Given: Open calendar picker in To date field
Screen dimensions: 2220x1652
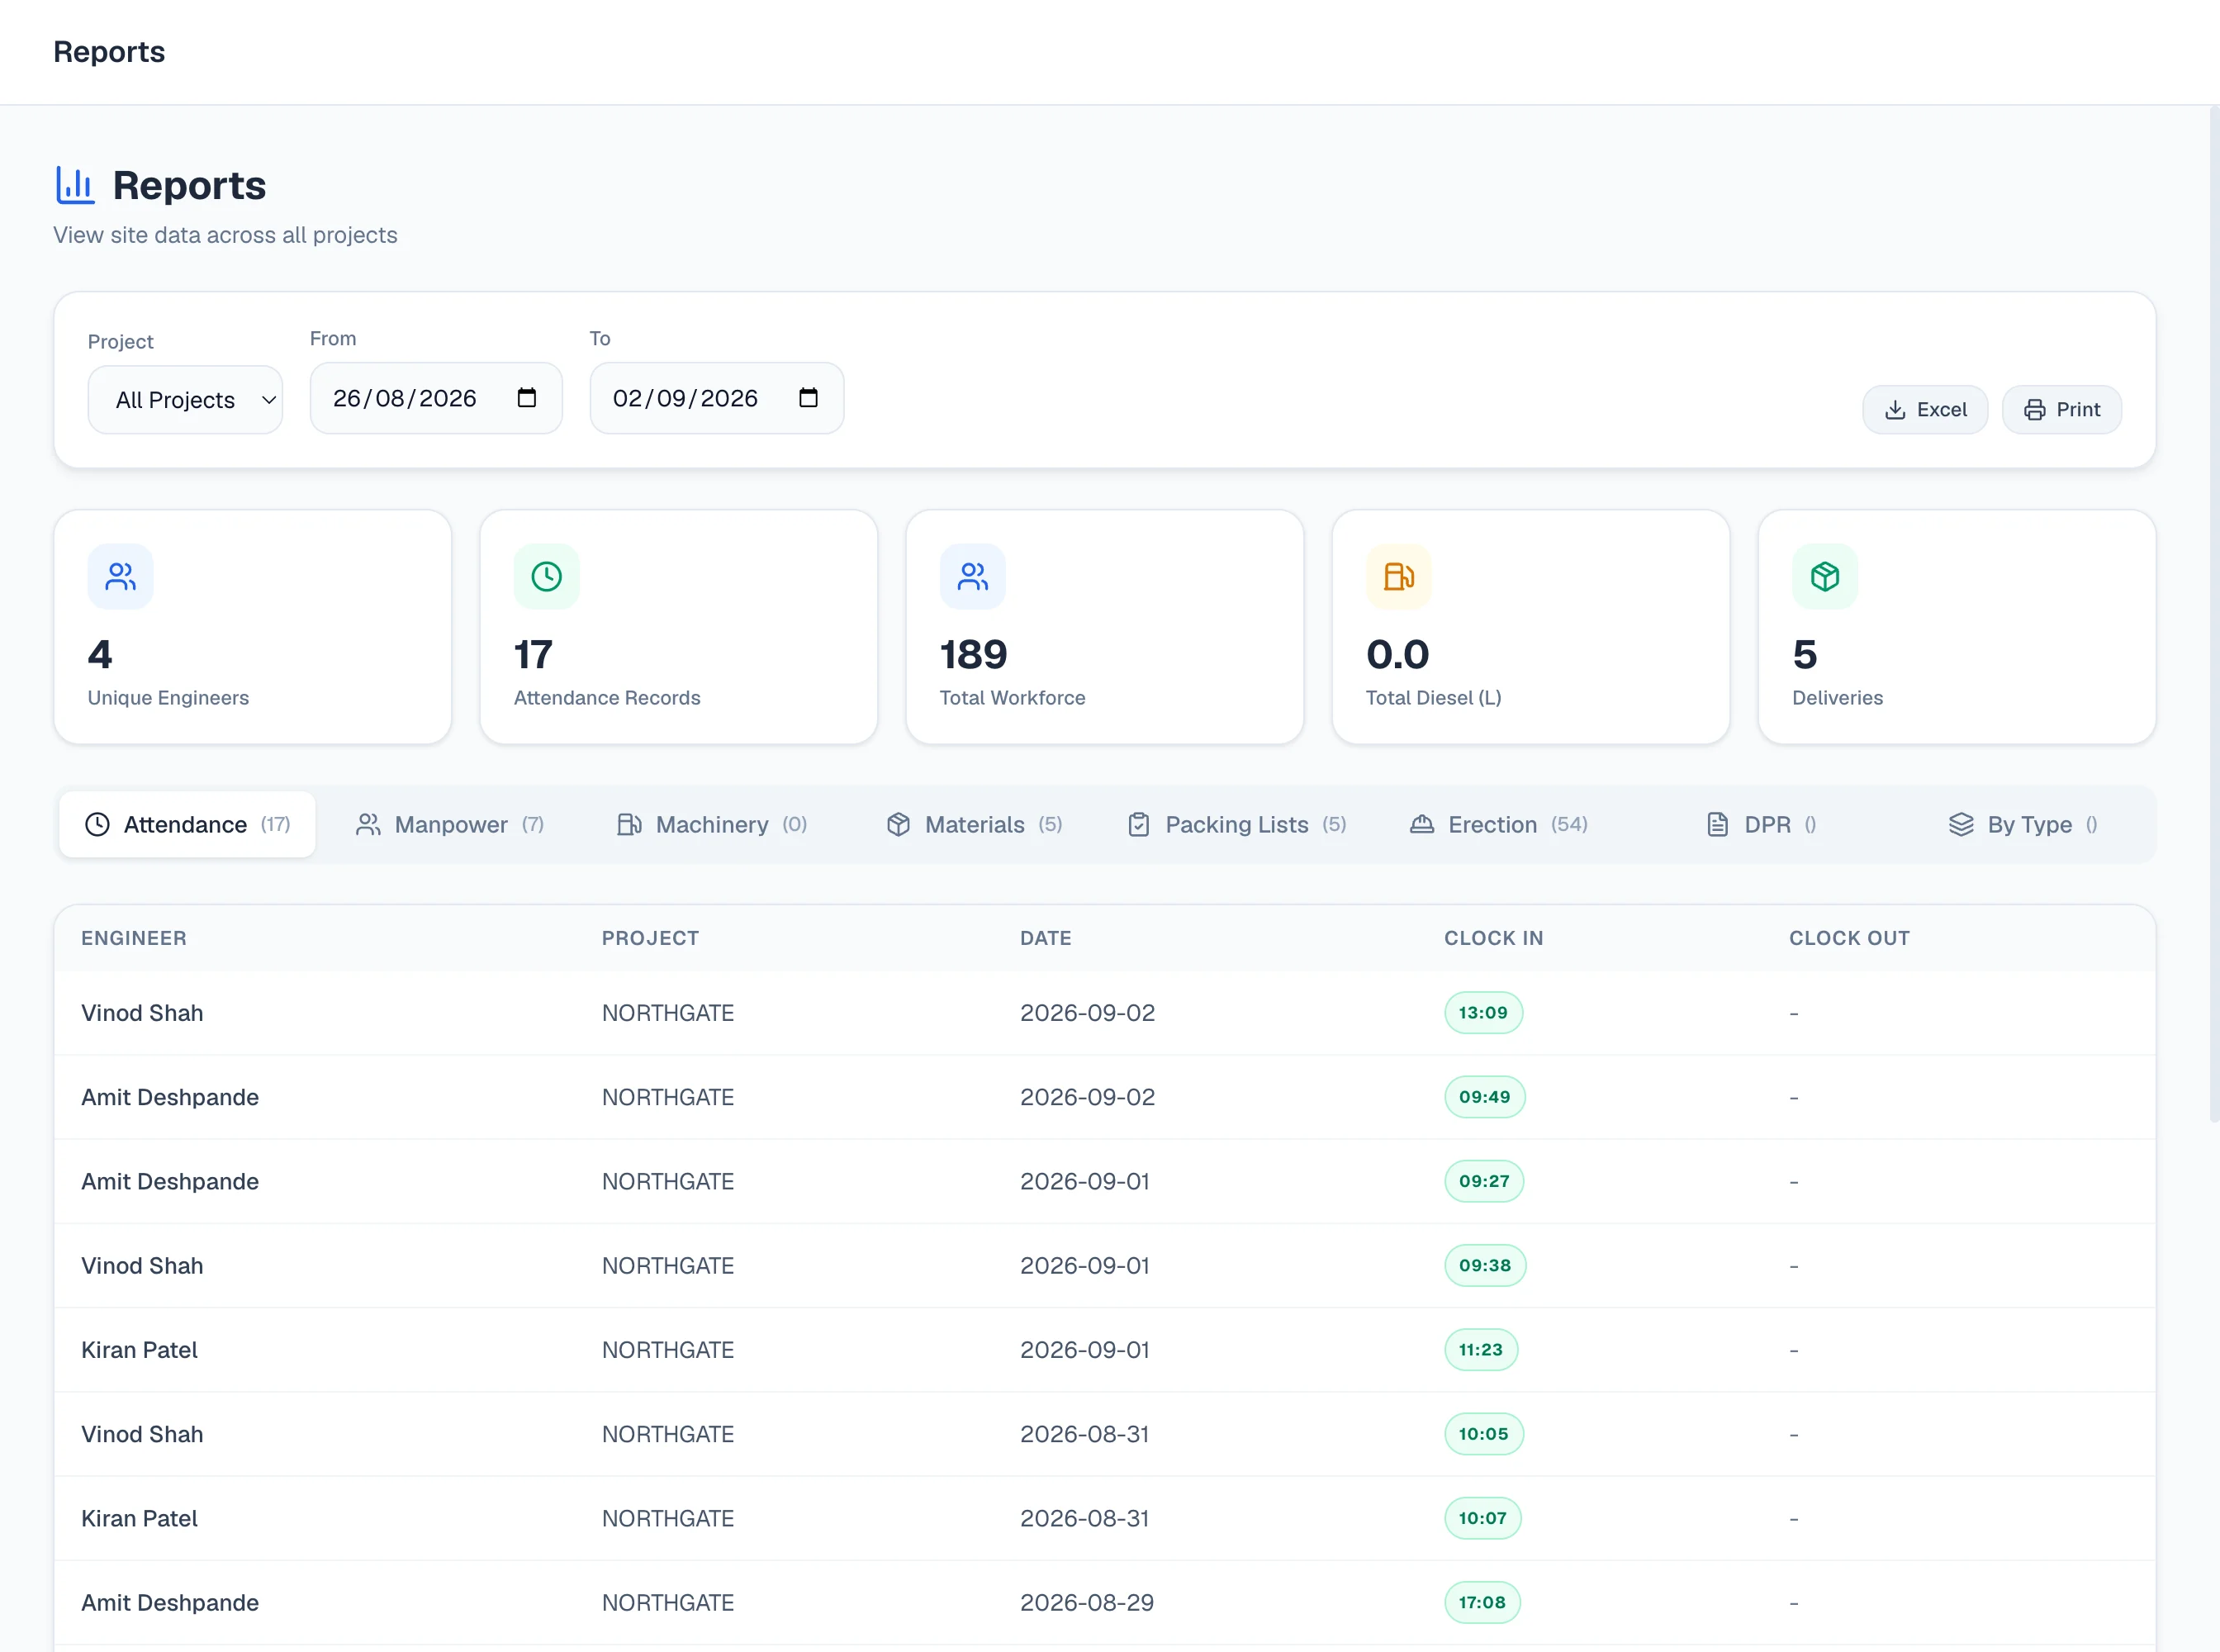Looking at the screenshot, I should pyautogui.click(x=808, y=398).
